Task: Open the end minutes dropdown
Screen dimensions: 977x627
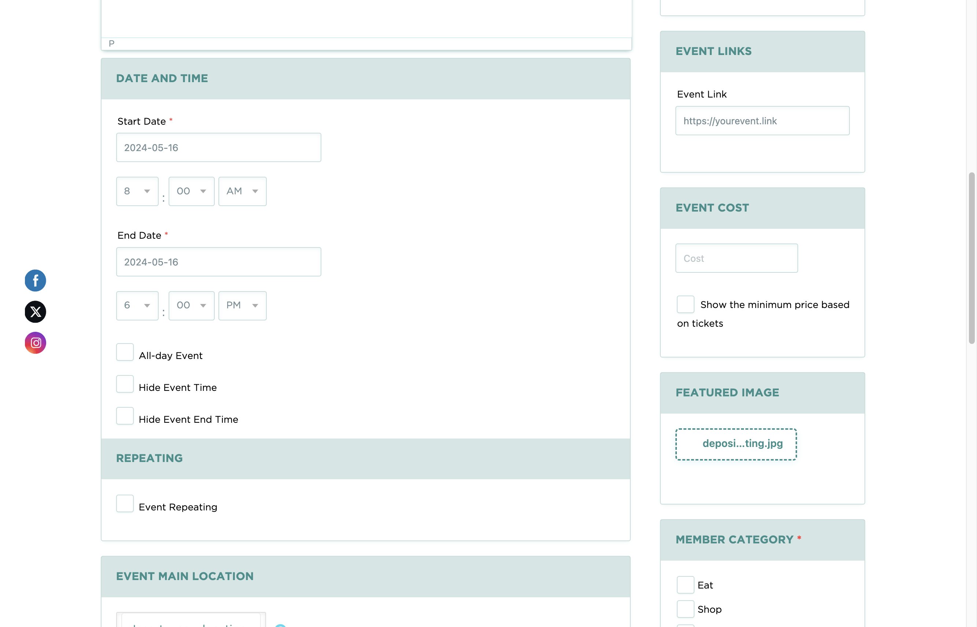Action: point(192,306)
